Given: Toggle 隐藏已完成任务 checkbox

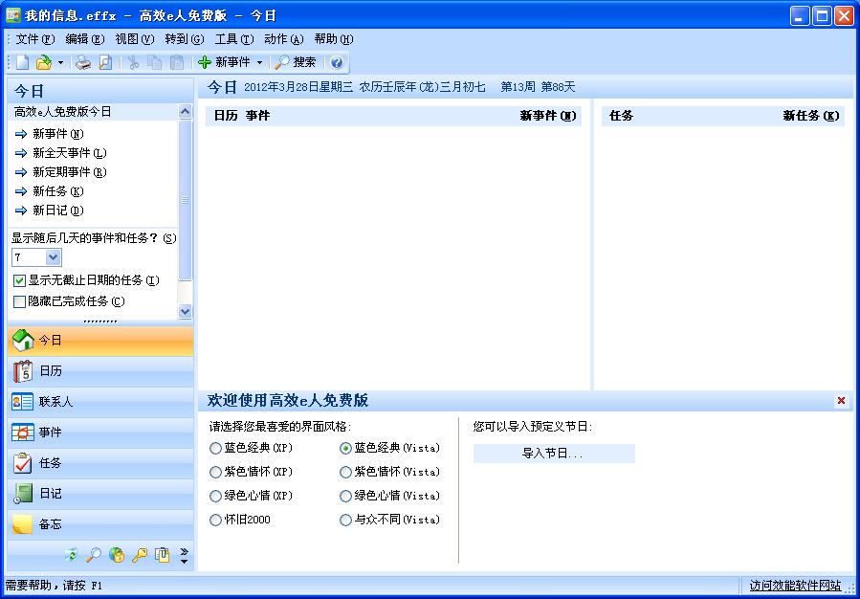Looking at the screenshot, I should 20,301.
